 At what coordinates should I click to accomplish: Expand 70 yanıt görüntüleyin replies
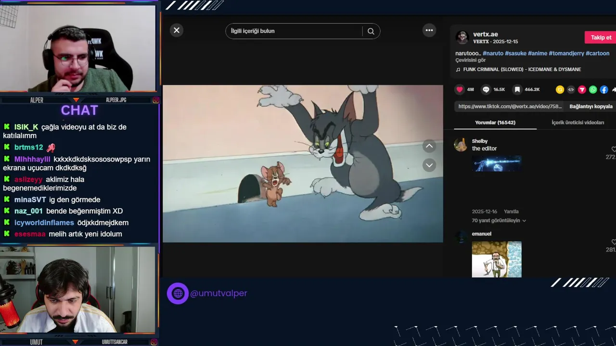pos(499,221)
